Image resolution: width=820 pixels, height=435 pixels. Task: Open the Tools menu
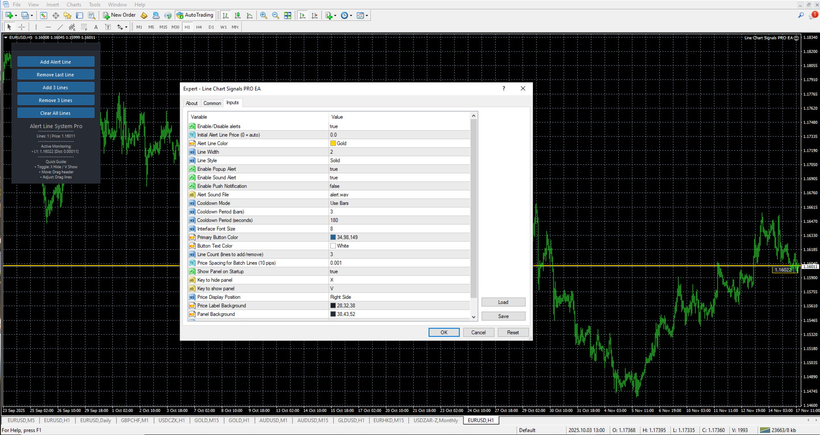[95, 5]
